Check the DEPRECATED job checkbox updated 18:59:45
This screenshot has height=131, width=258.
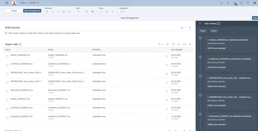pyautogui.click(x=7, y=83)
